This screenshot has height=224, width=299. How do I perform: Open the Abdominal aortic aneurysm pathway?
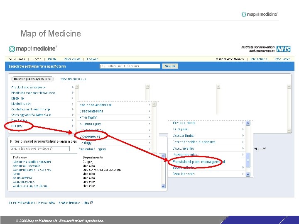click(32, 162)
